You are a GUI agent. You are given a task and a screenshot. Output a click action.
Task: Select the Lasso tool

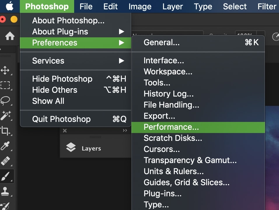tap(5, 101)
